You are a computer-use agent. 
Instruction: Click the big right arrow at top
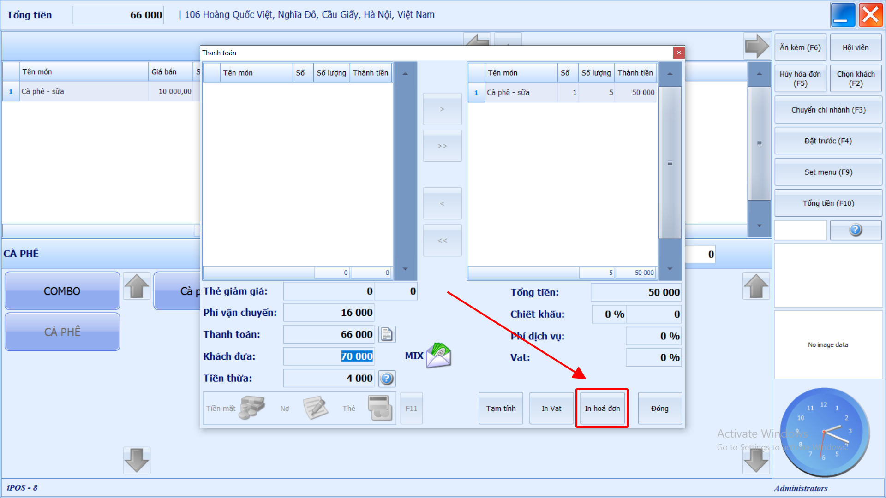(x=756, y=47)
